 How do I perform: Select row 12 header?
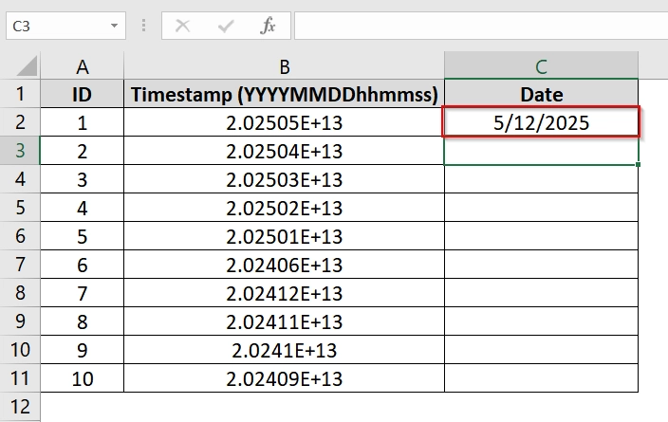(x=20, y=407)
